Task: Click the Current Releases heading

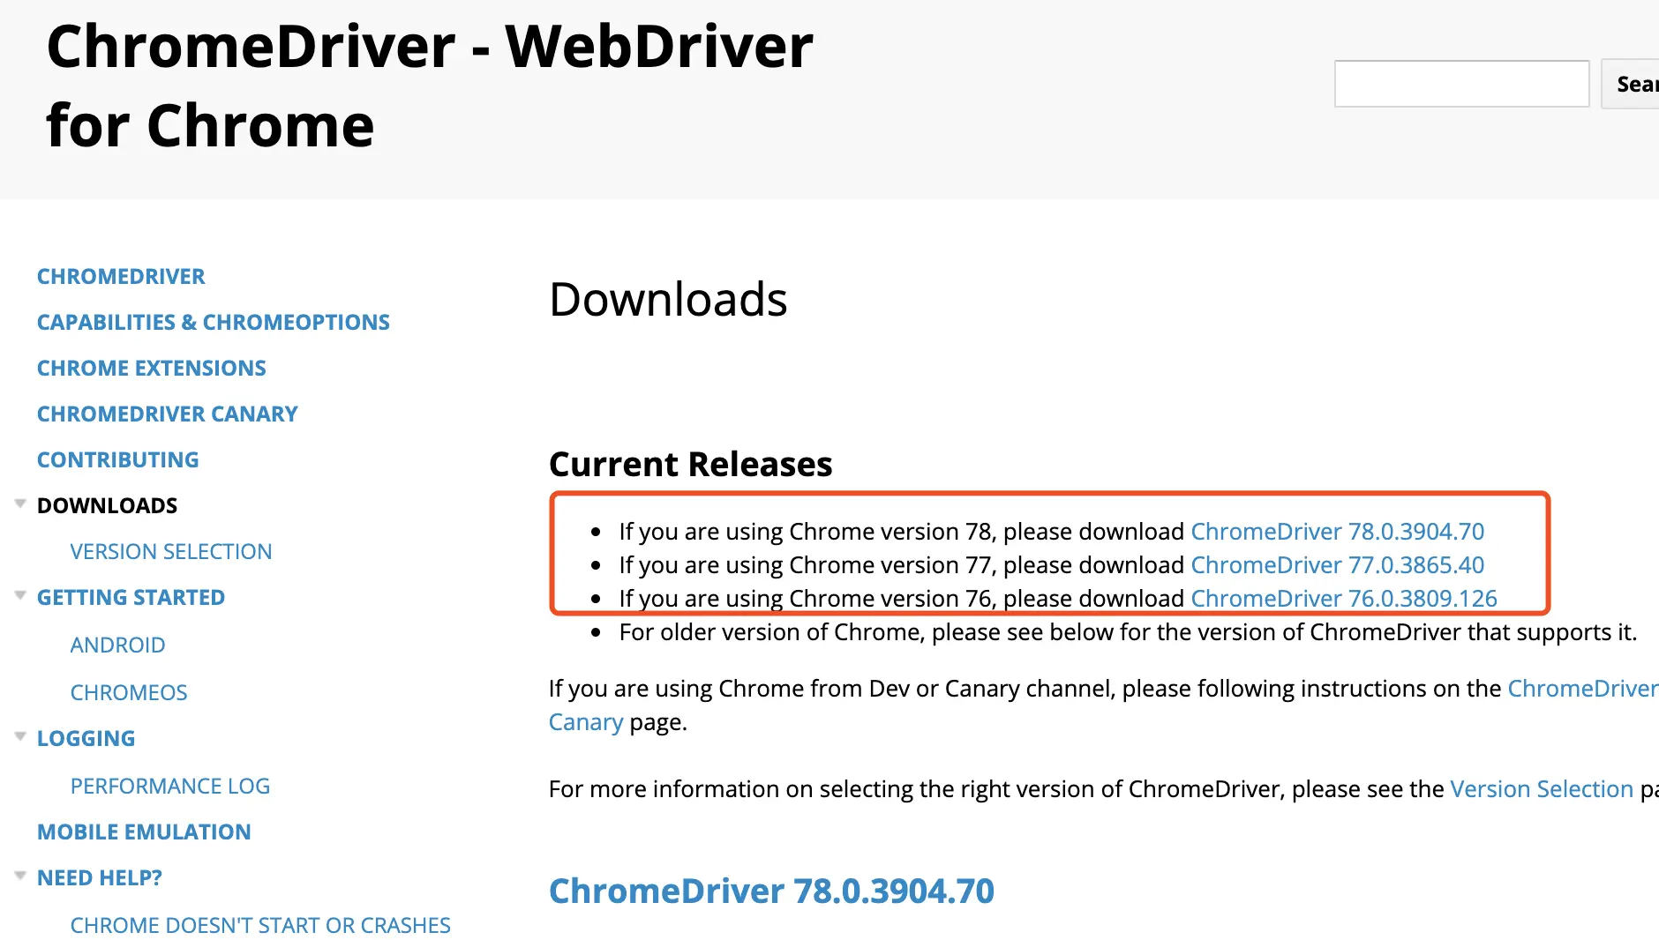Action: tap(691, 464)
